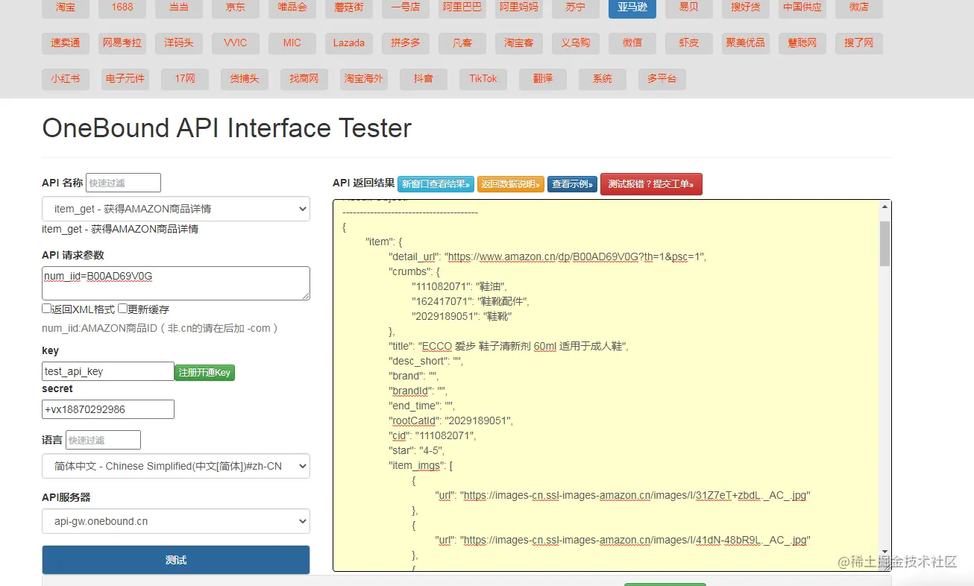This screenshot has height=586, width=974.
Task: Open the 淘宝 platform tab
Action: (x=66, y=7)
